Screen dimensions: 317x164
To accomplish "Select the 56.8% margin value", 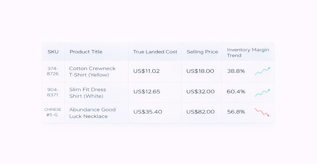I will [236, 112].
